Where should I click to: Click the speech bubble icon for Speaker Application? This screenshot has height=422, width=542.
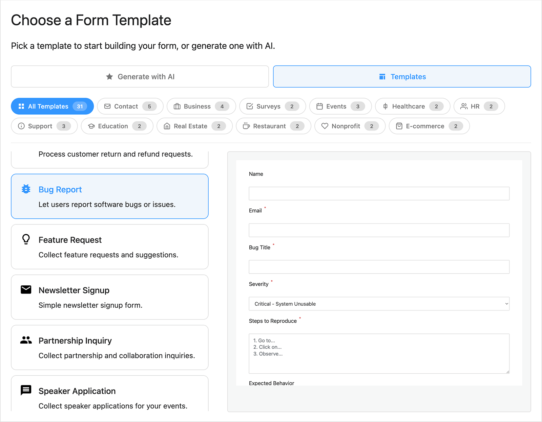26,391
